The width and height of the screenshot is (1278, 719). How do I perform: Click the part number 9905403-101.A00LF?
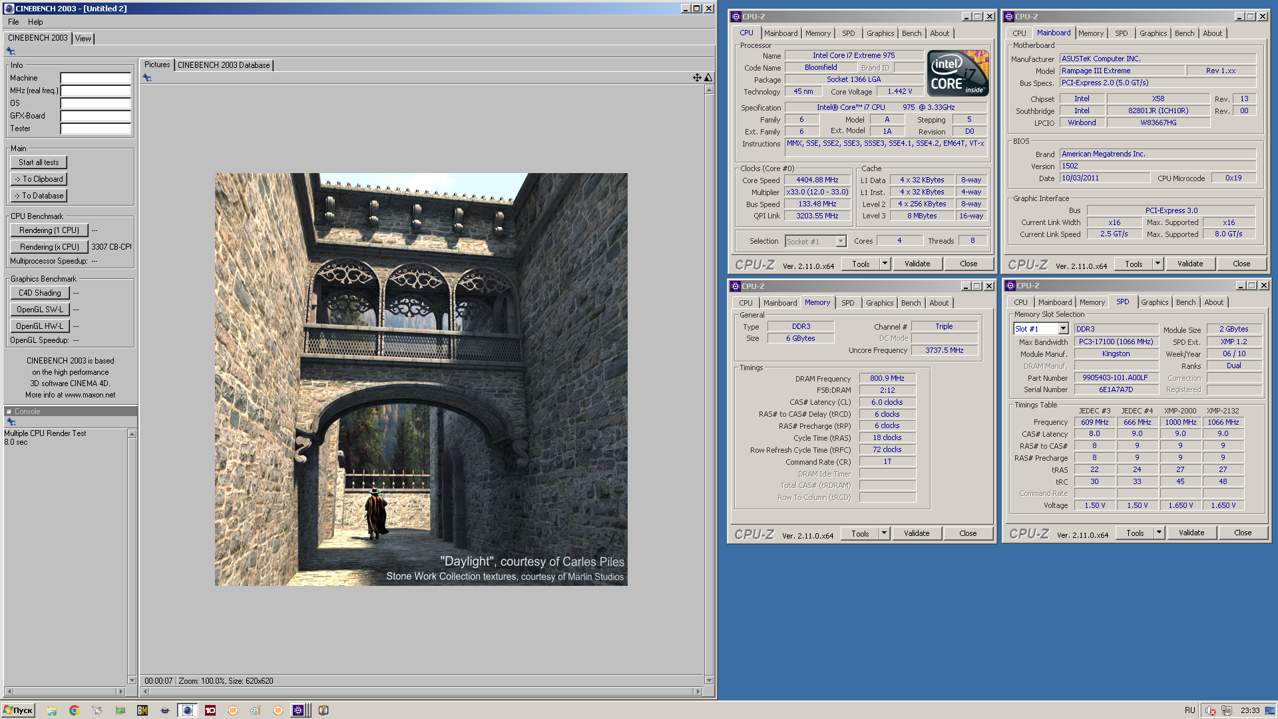[x=1115, y=377]
